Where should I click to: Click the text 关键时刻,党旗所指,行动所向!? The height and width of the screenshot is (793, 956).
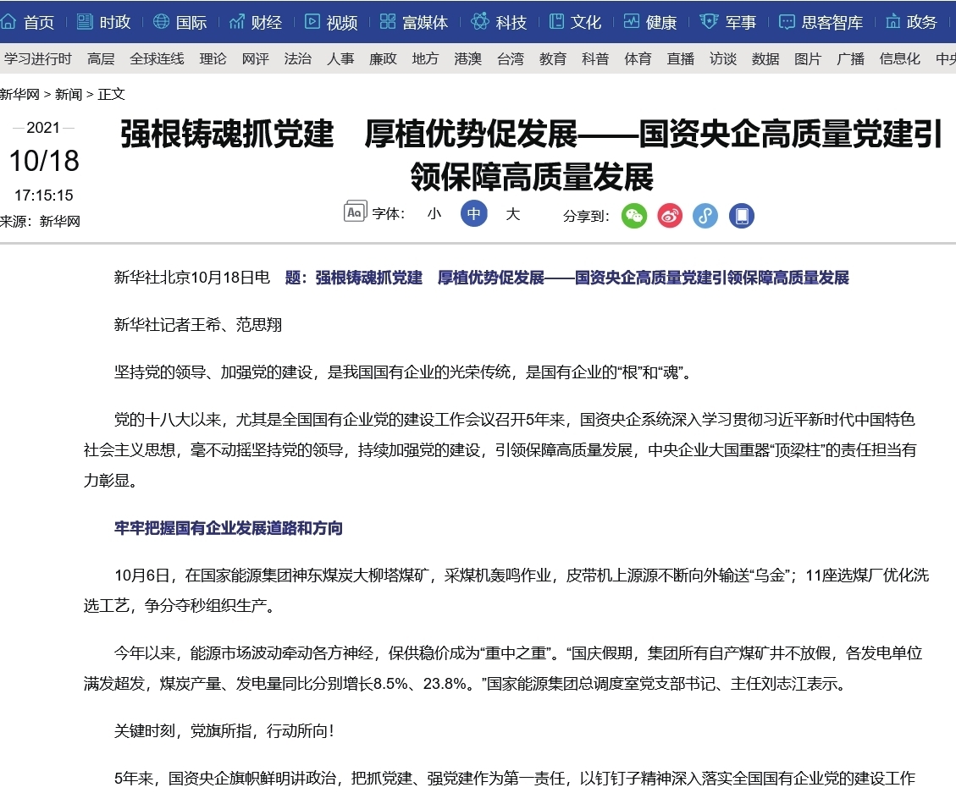[x=224, y=731]
